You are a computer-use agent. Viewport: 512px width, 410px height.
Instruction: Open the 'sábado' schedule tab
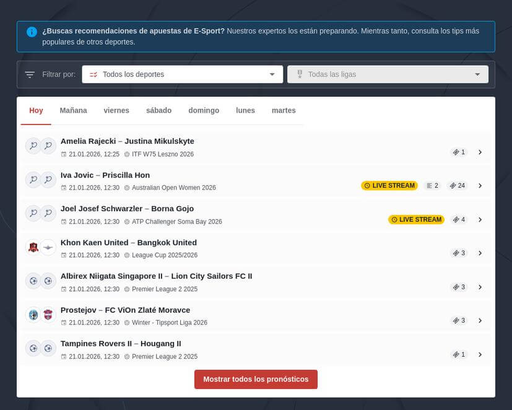pos(158,110)
